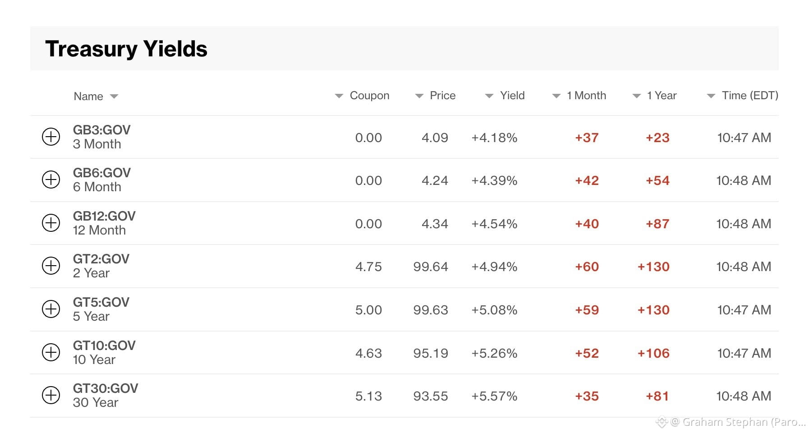Click plus icon beside GB12:GOV 12 Month

point(51,223)
